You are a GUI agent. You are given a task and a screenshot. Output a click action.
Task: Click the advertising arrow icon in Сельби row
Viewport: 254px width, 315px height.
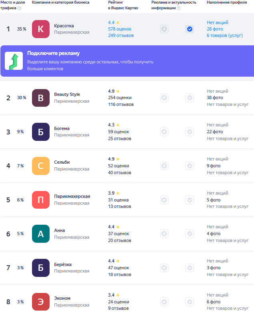point(164,166)
